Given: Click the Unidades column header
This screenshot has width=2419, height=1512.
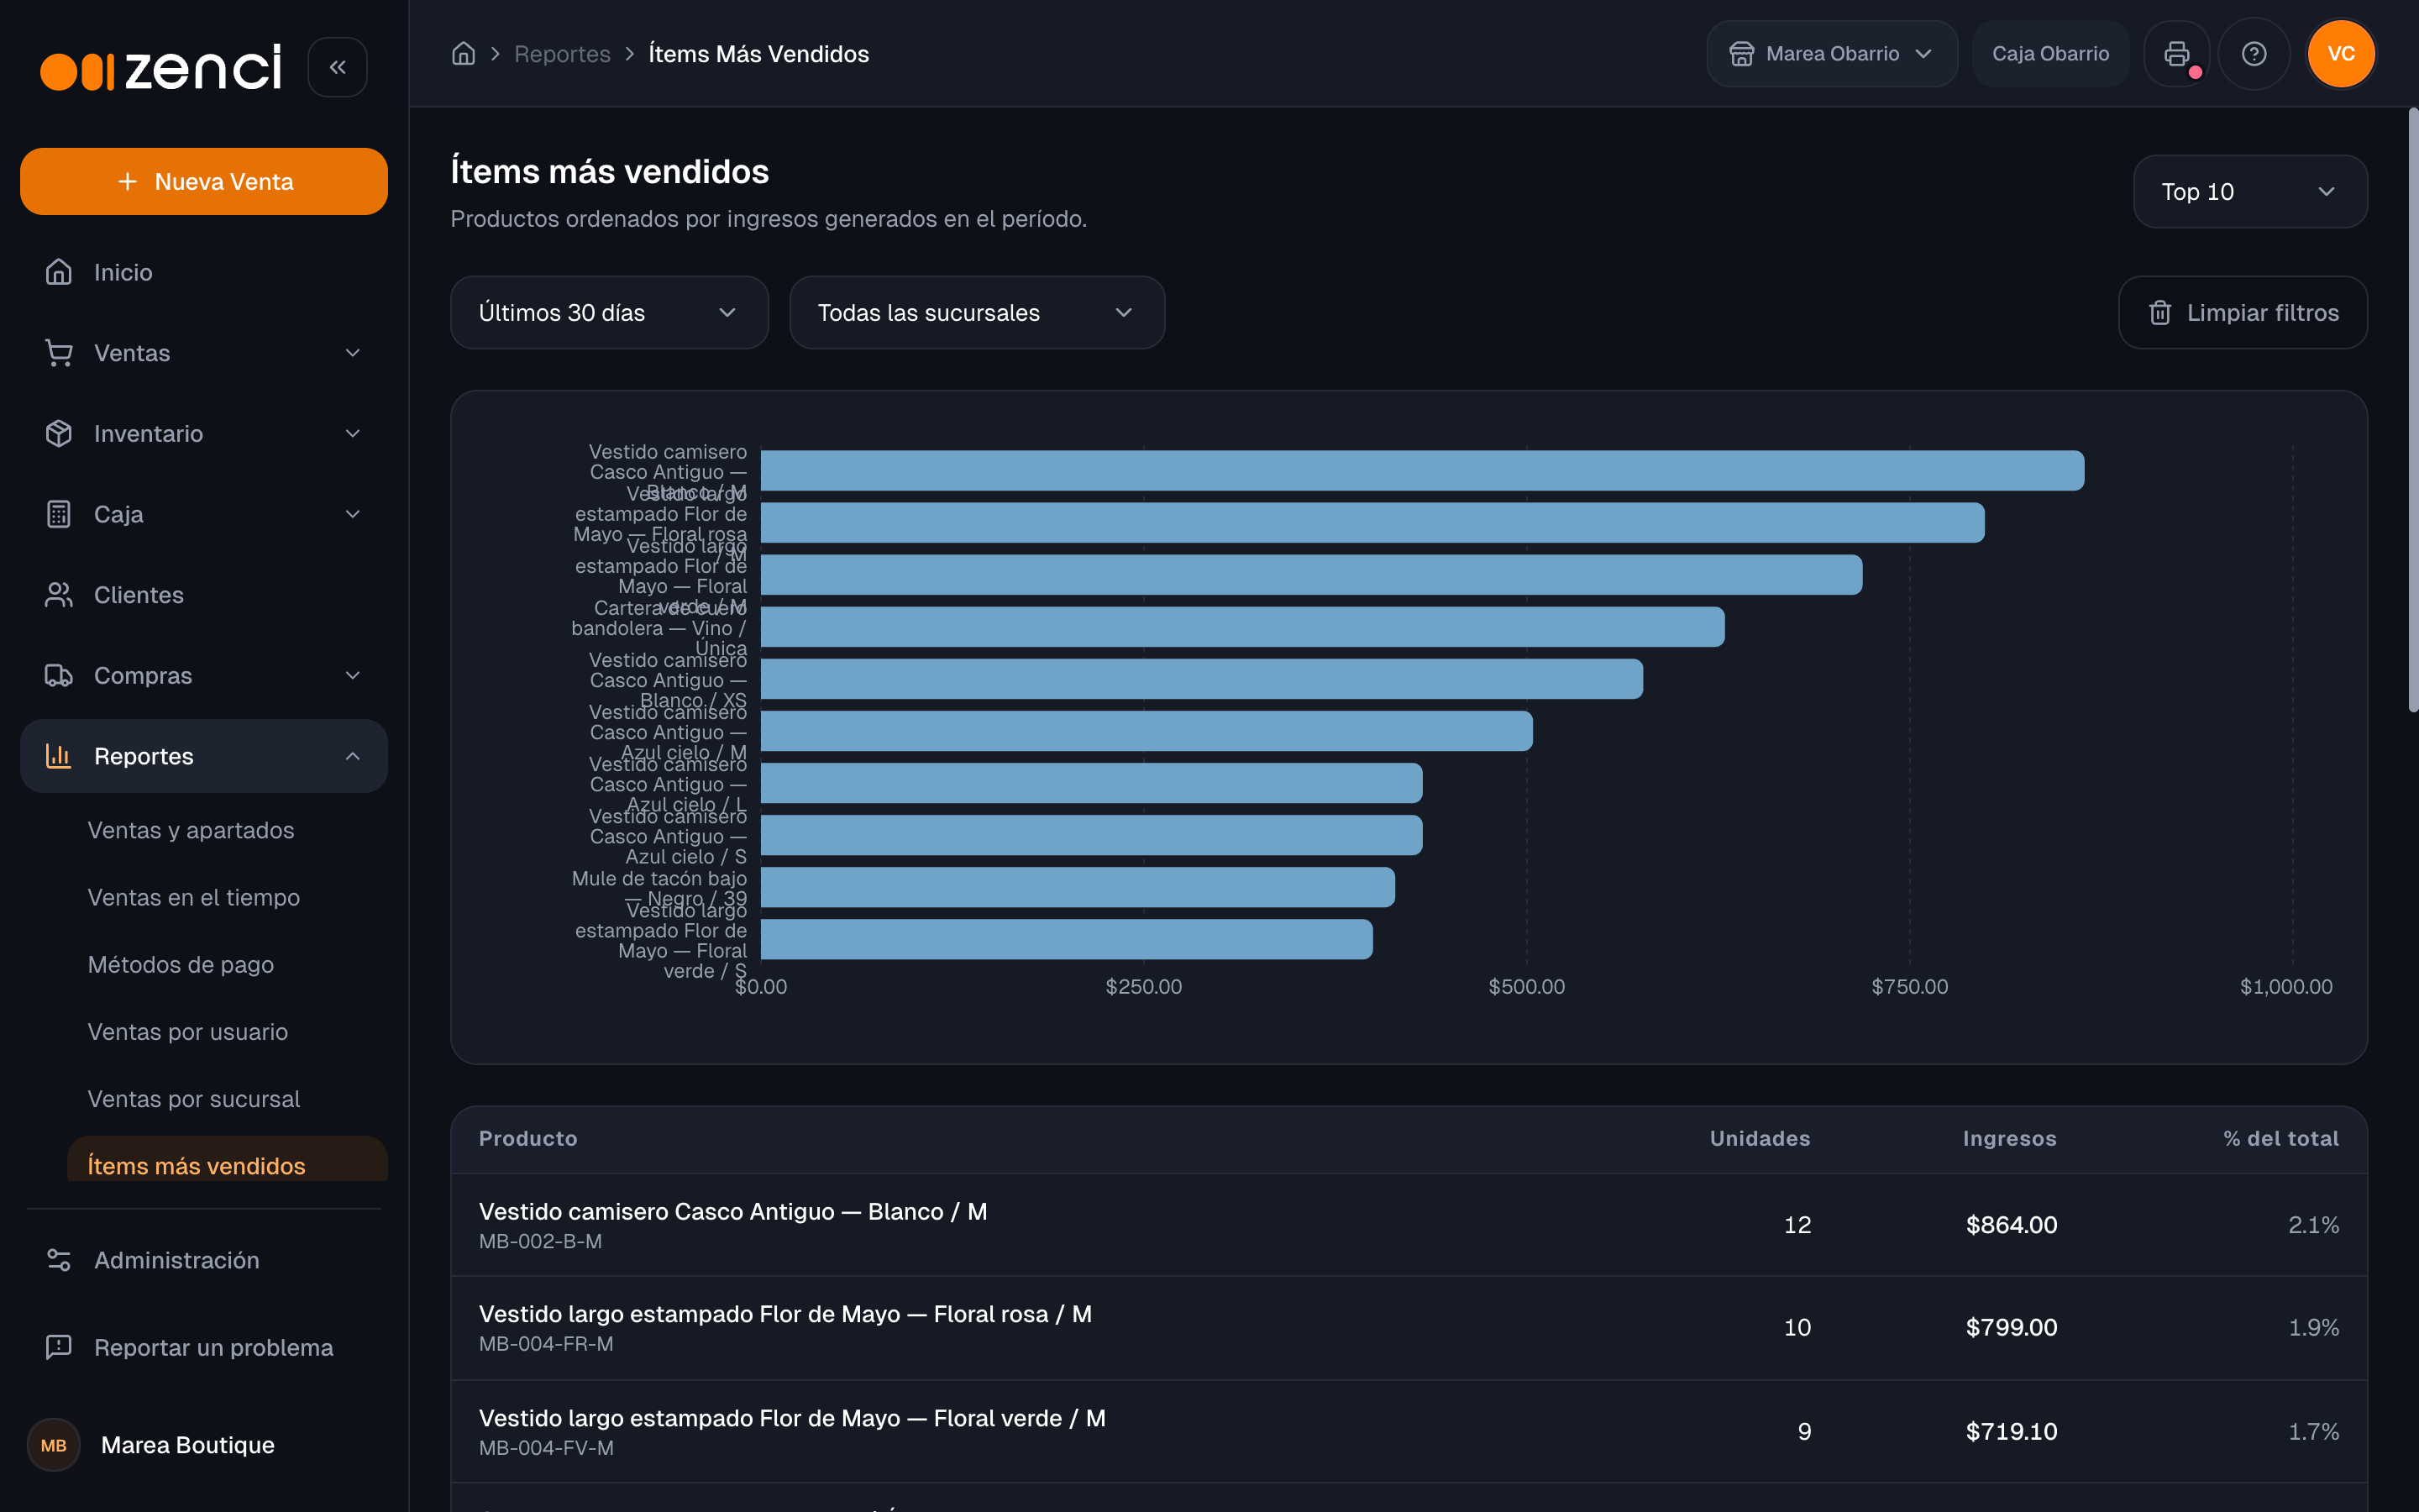Looking at the screenshot, I should (x=1760, y=1138).
